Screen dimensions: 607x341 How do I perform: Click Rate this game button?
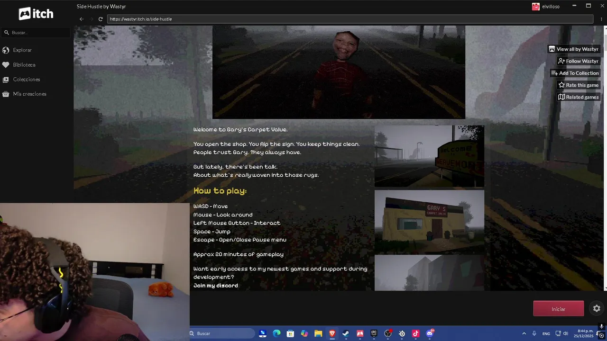pos(579,85)
